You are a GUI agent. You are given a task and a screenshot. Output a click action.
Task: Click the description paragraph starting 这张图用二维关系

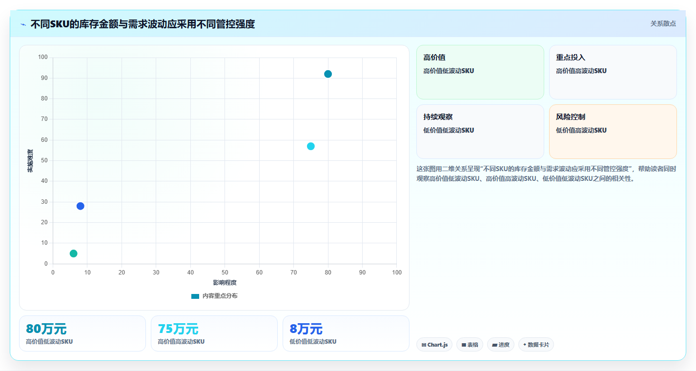546,174
